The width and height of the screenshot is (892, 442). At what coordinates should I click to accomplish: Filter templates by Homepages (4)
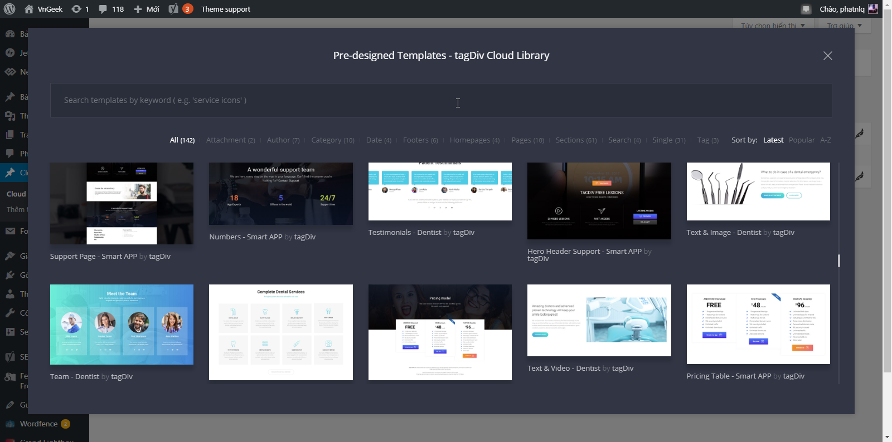pyautogui.click(x=474, y=140)
